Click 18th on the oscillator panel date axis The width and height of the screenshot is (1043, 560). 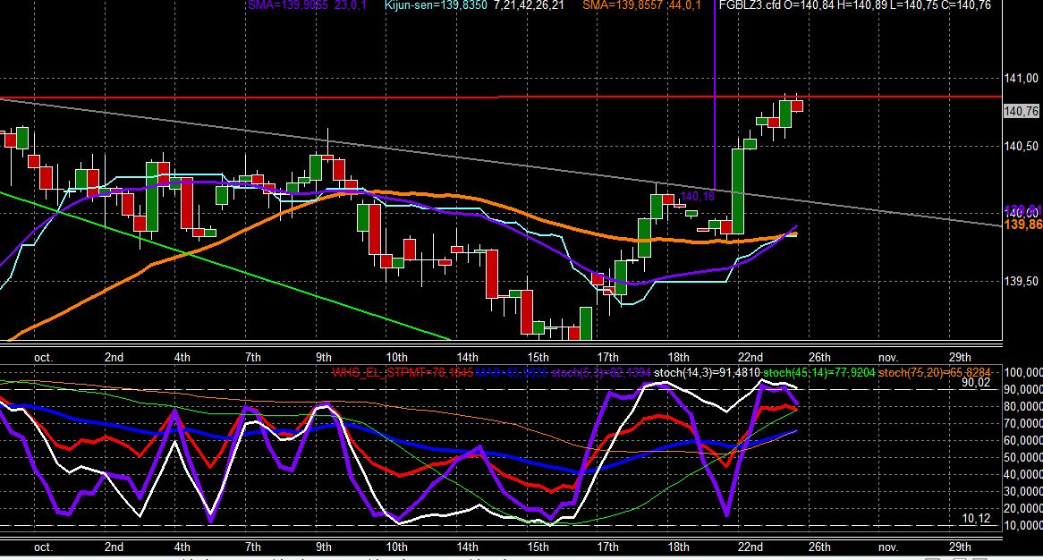678,547
